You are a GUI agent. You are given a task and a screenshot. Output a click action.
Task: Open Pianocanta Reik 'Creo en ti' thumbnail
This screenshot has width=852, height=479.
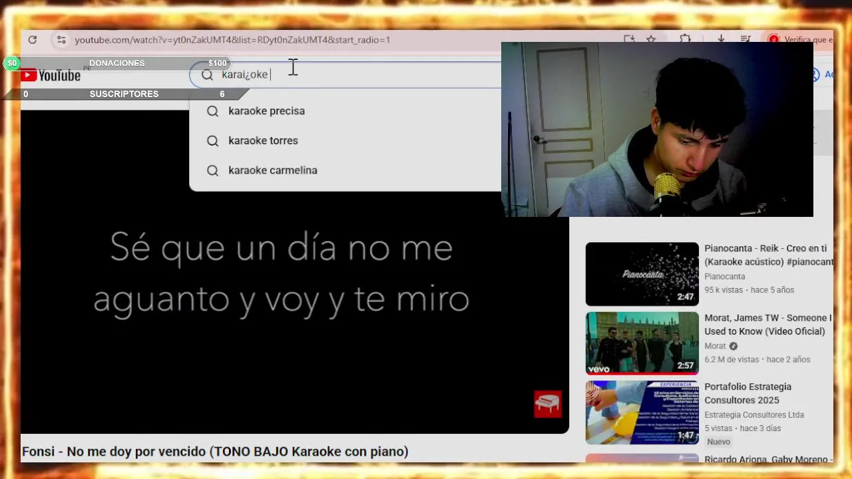click(x=642, y=273)
